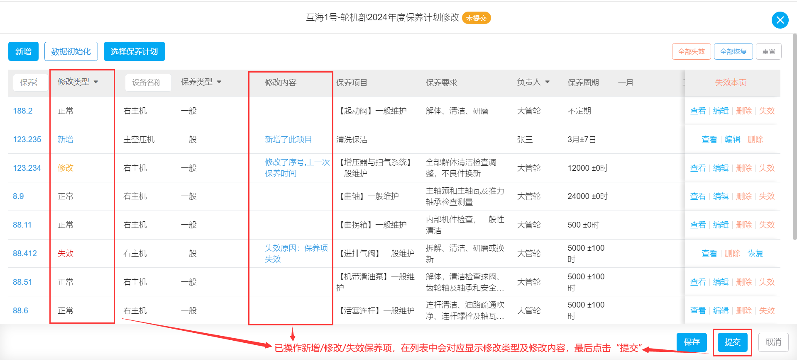Delete the invalidated 88.412 row
This screenshot has width=797, height=361.
pos(732,253)
